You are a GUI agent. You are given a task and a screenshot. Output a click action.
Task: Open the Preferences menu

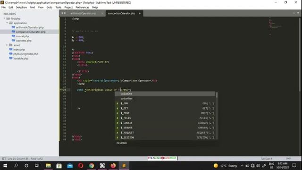pos(82,8)
